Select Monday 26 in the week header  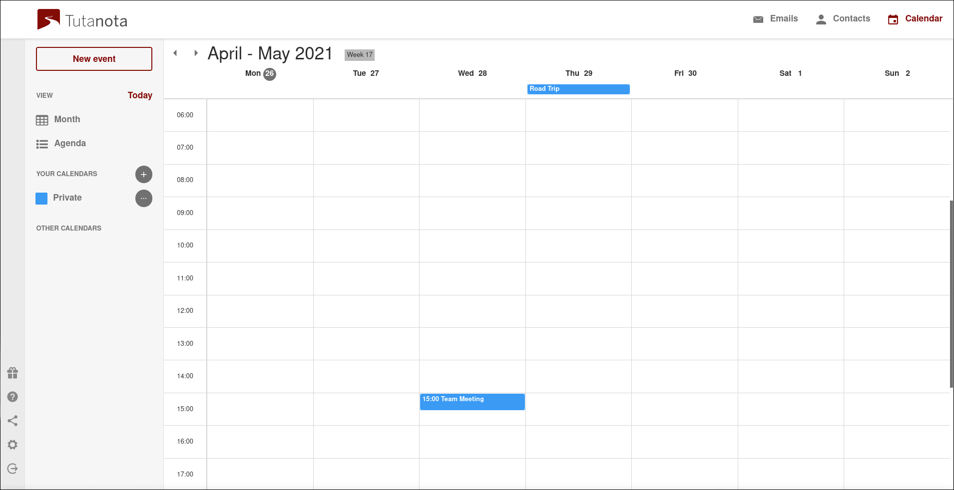(260, 73)
